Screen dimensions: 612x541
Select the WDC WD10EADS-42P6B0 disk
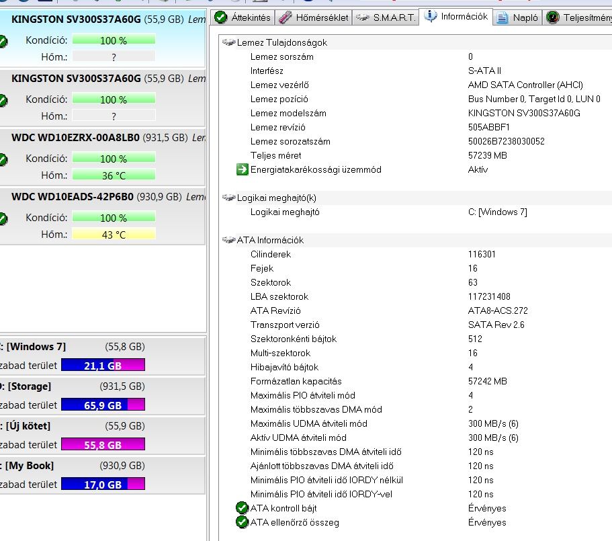102,216
